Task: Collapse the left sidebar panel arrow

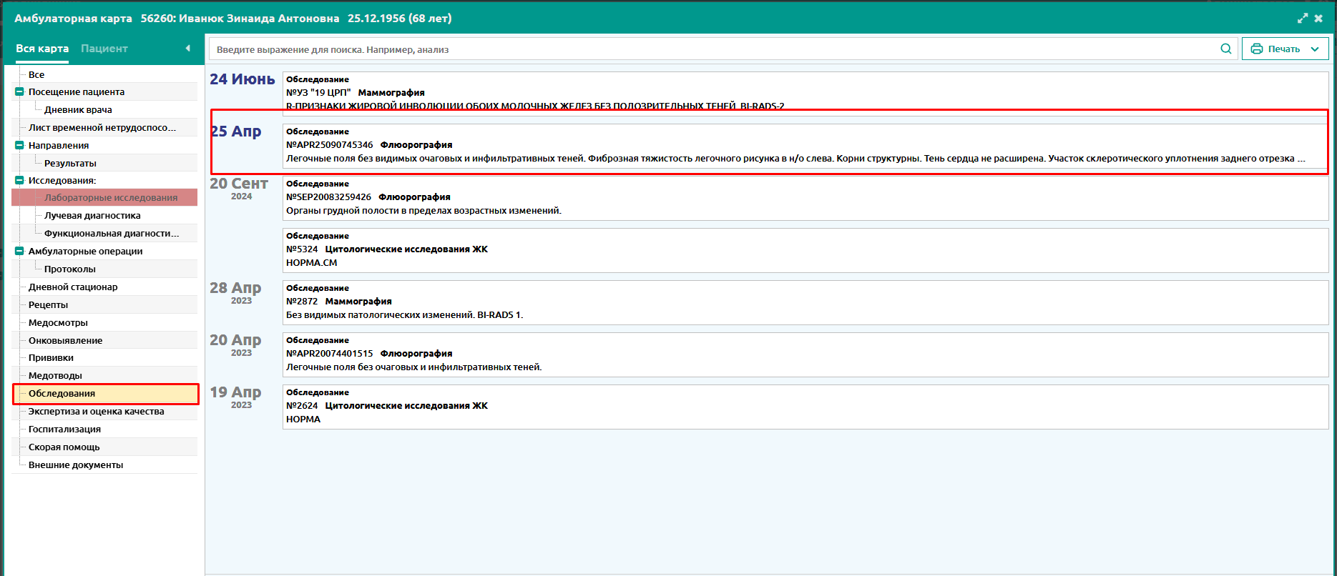Action: [187, 49]
